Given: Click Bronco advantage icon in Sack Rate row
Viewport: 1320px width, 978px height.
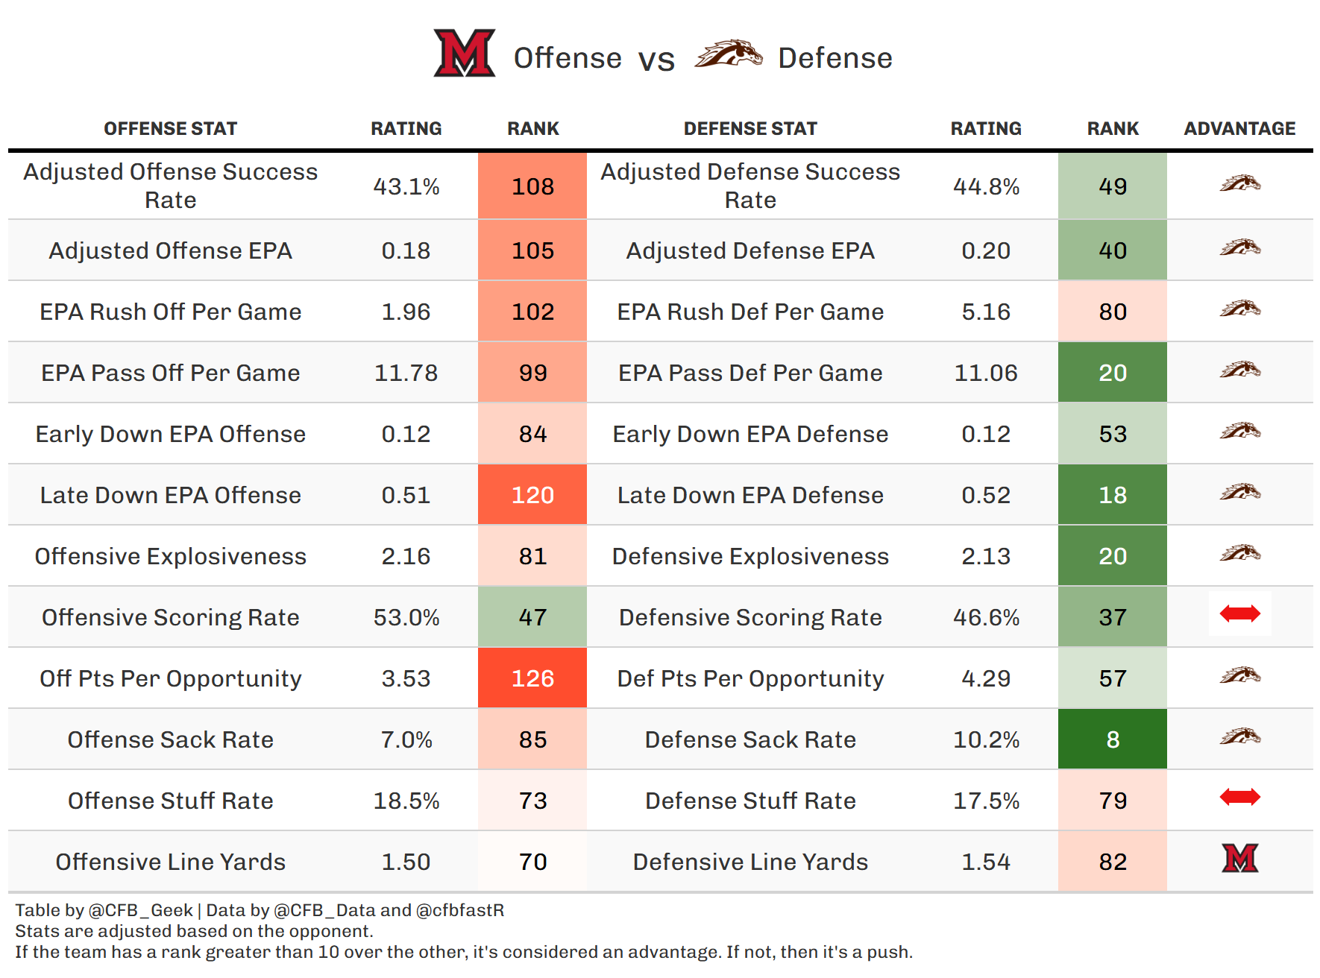Looking at the screenshot, I should pyautogui.click(x=1239, y=736).
